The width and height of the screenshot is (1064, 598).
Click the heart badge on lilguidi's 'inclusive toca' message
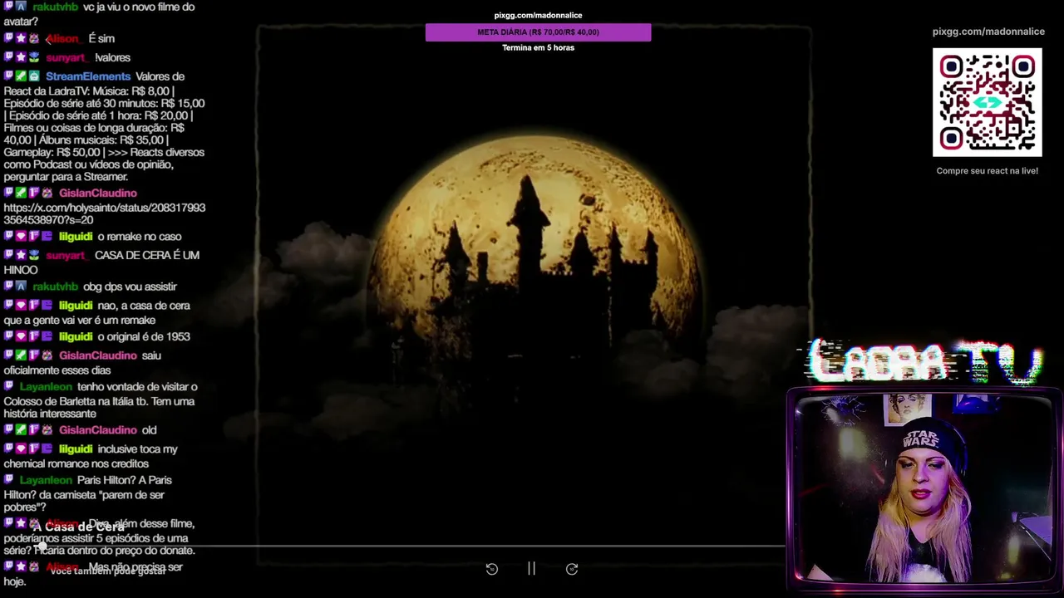click(22, 448)
